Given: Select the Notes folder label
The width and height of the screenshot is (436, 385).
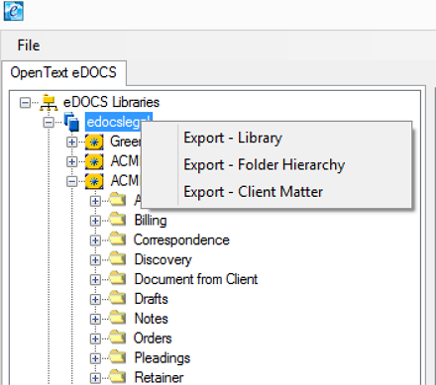Looking at the screenshot, I should (151, 319).
